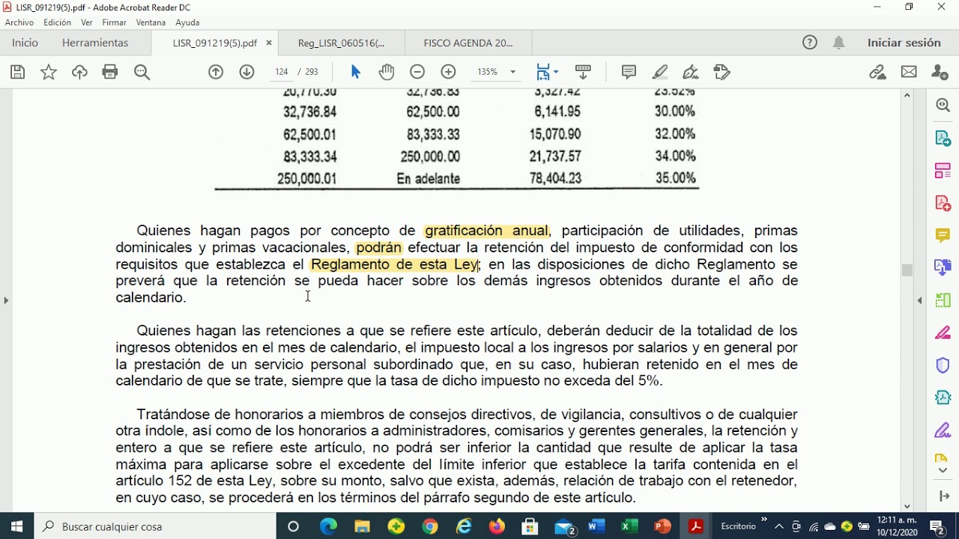Switch to the Herramientas tab

point(95,43)
